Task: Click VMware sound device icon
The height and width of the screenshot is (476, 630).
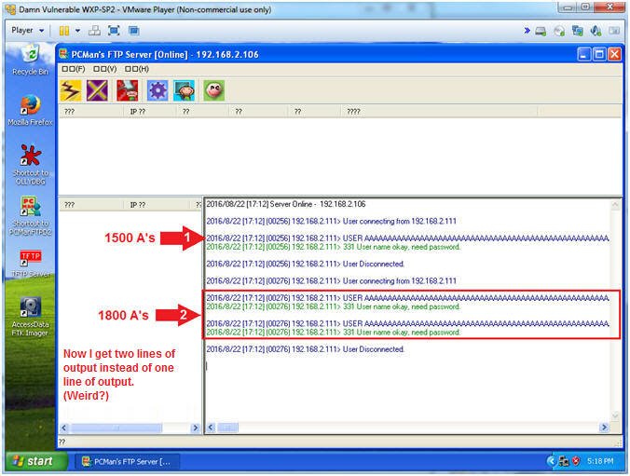Action: pos(596,31)
